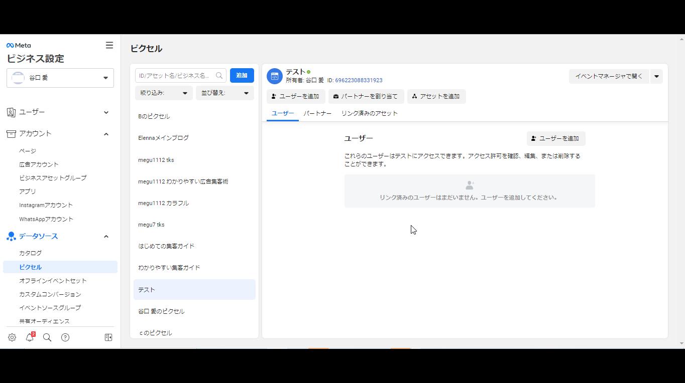The image size is (685, 383).
Task: Open notifications bell icon
Action: point(30,337)
